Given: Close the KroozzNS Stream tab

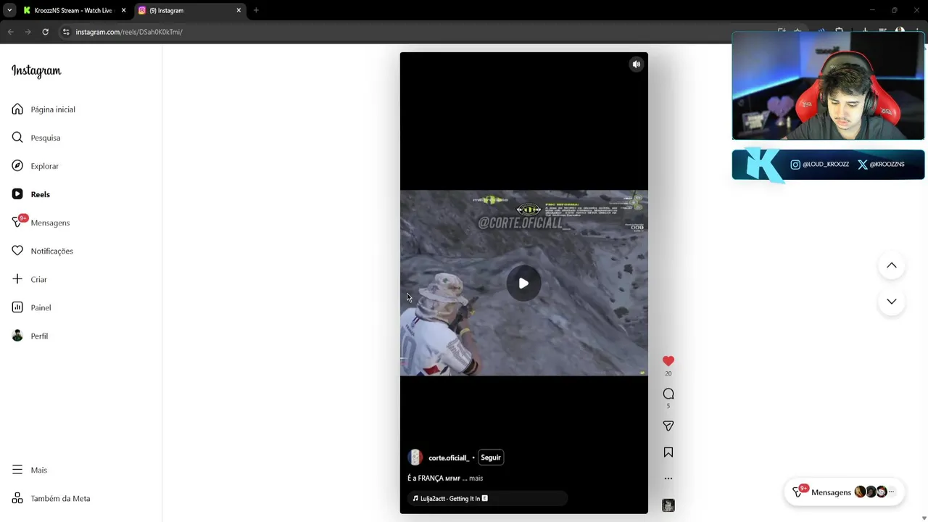Looking at the screenshot, I should pyautogui.click(x=123, y=10).
